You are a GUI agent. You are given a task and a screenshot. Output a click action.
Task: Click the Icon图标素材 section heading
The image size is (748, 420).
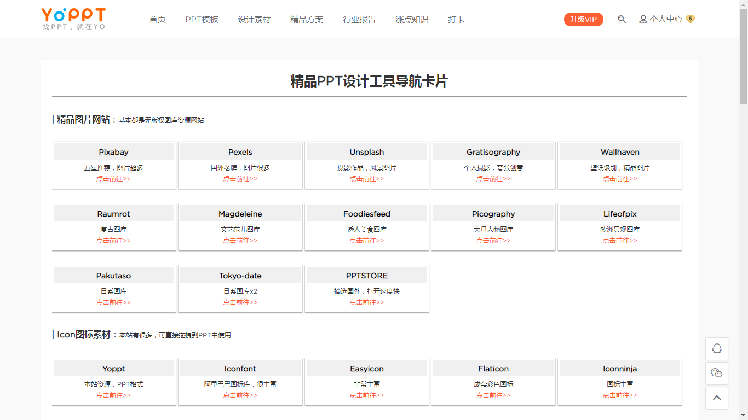(x=84, y=334)
